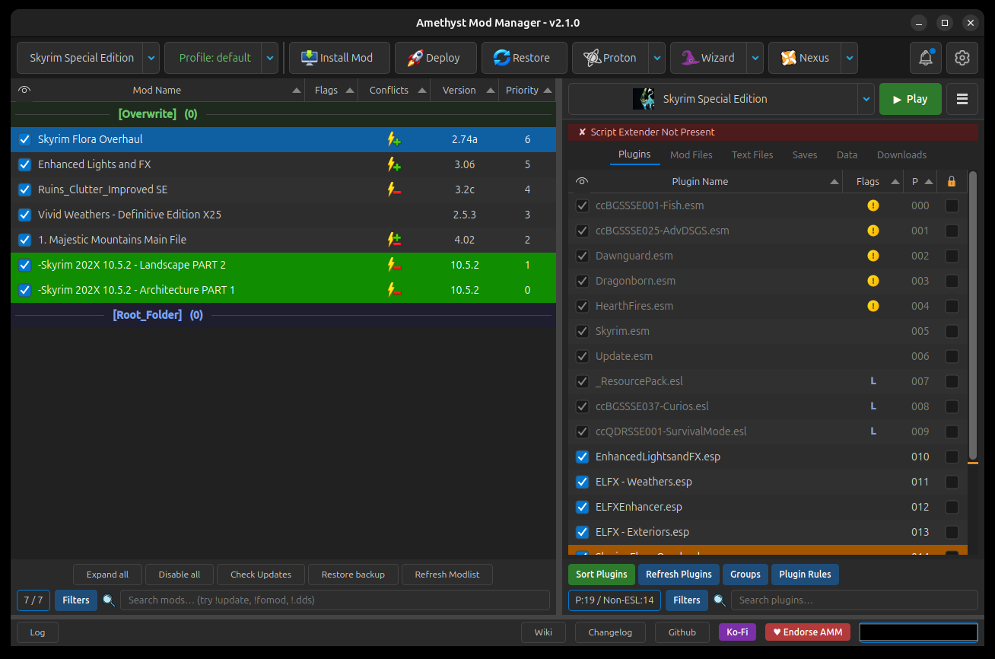Image resolution: width=995 pixels, height=659 pixels.
Task: Click the warning flag on ccBGSSSE025-AdvDSGS.esm
Action: click(x=873, y=231)
